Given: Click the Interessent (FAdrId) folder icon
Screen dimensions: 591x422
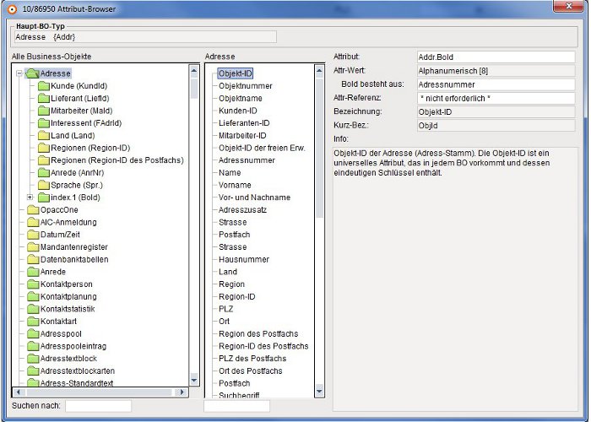Looking at the screenshot, I should point(44,123).
